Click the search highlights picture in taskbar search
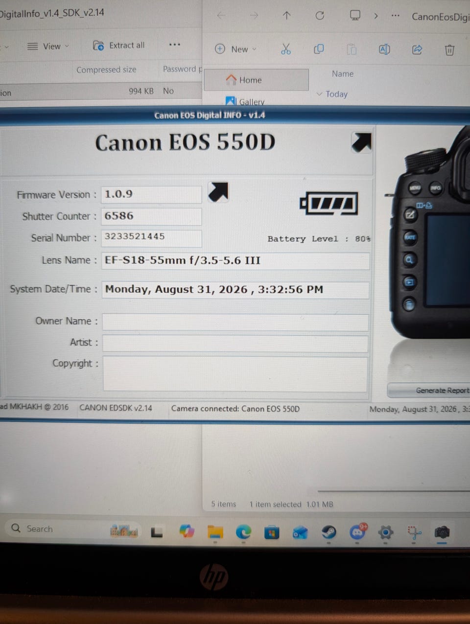470x624 pixels. (124, 531)
